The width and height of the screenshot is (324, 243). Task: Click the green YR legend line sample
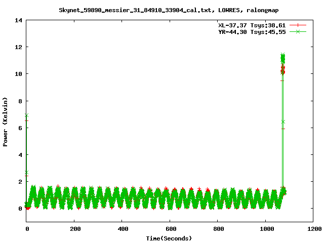298,31
